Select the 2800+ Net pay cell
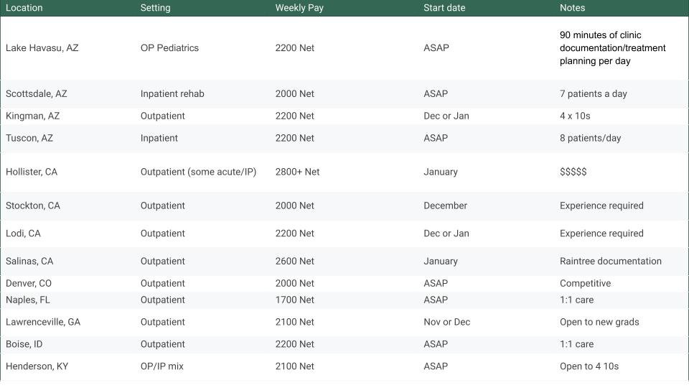Screen dimensions: 689x388 [297, 172]
